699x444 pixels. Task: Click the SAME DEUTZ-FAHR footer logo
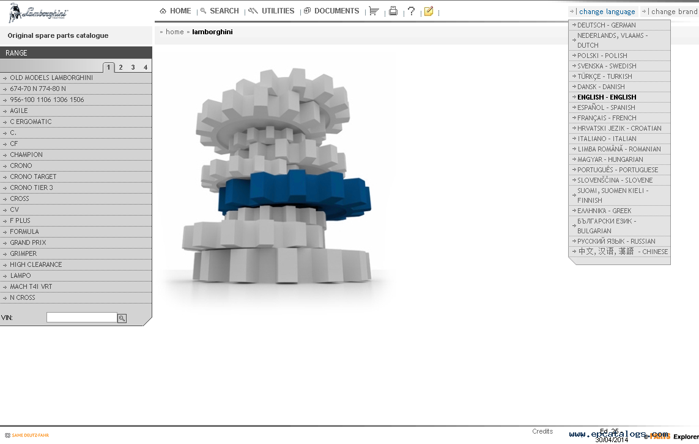pos(27,435)
